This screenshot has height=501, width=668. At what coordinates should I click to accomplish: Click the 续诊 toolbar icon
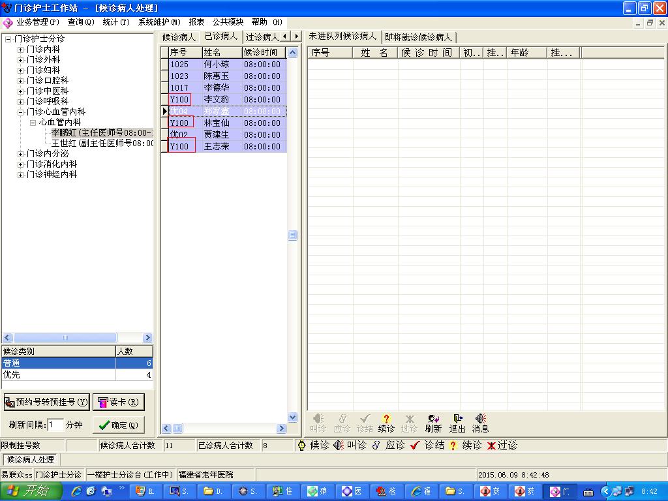386,423
